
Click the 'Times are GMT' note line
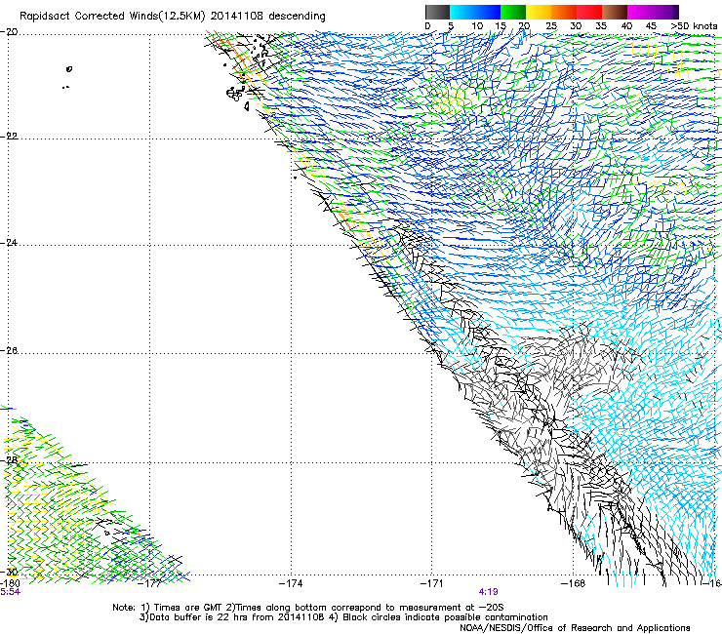[308, 608]
